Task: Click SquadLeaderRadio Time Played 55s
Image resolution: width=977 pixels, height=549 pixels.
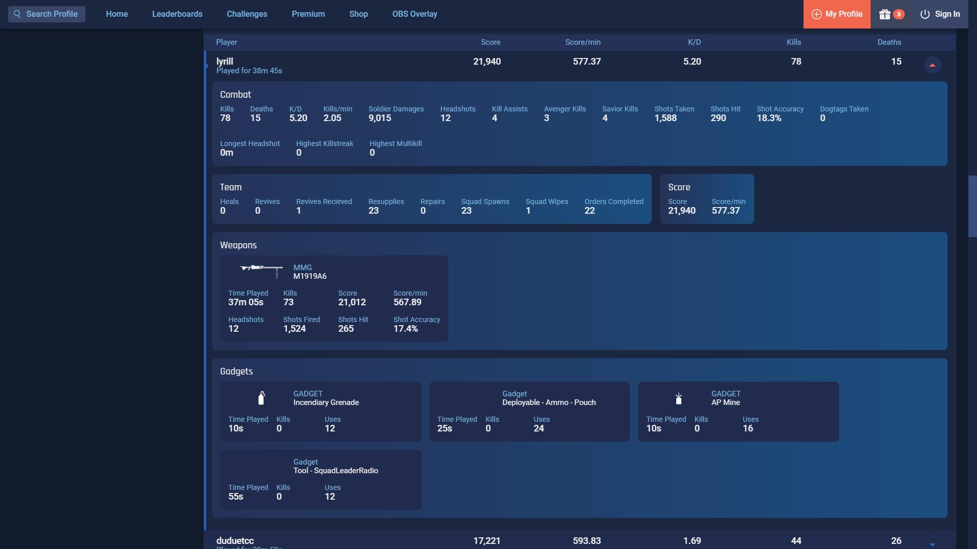Action: click(236, 497)
